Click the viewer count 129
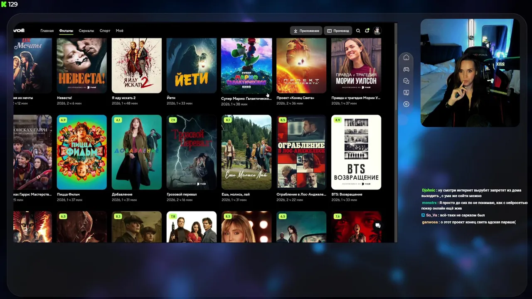 pyautogui.click(x=13, y=4)
